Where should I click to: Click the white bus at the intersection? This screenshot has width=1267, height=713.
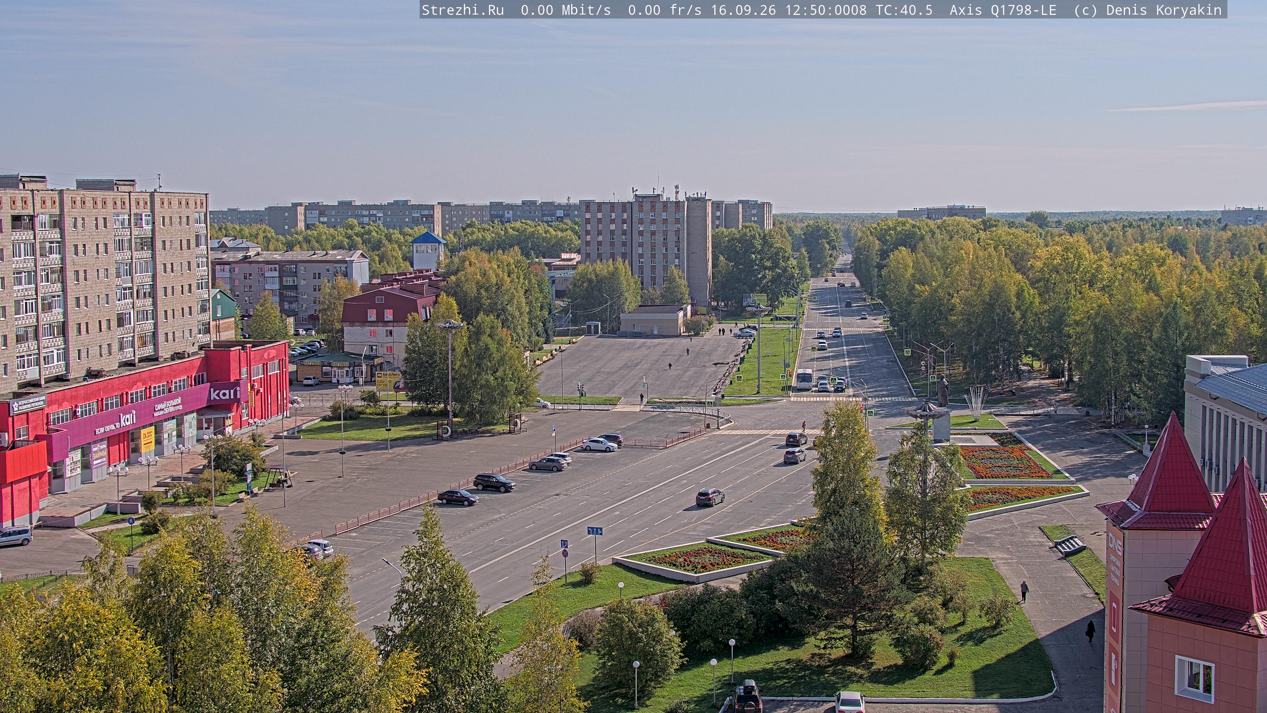click(x=804, y=379)
